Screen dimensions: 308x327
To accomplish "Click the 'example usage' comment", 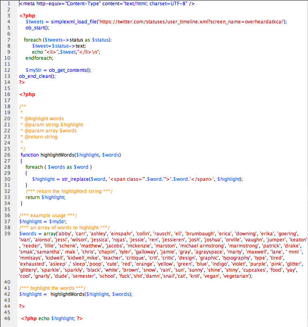I will click(48, 216).
